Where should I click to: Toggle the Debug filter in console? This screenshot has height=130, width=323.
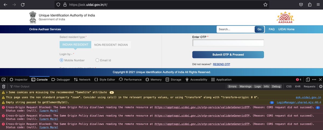click(x=276, y=87)
